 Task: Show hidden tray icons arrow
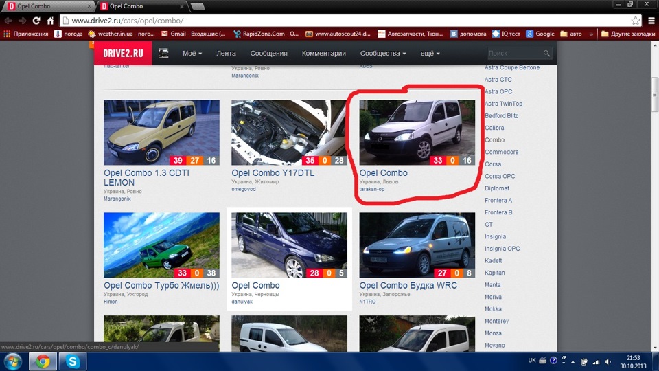click(x=573, y=361)
